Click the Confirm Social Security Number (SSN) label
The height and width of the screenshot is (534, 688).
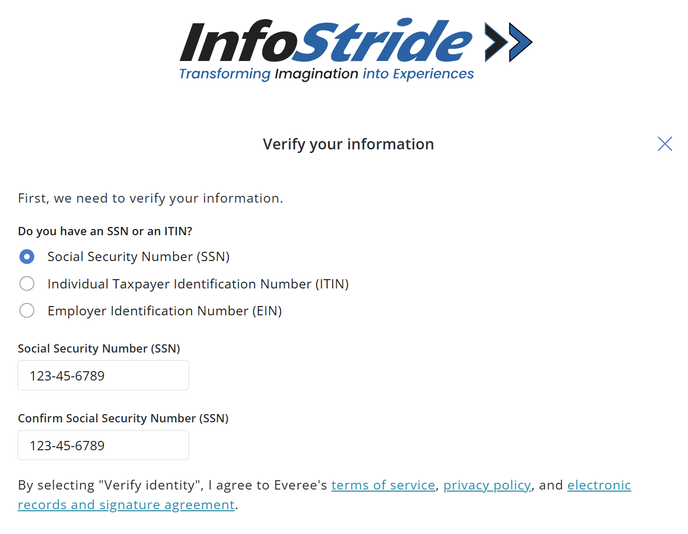pyautogui.click(x=123, y=418)
